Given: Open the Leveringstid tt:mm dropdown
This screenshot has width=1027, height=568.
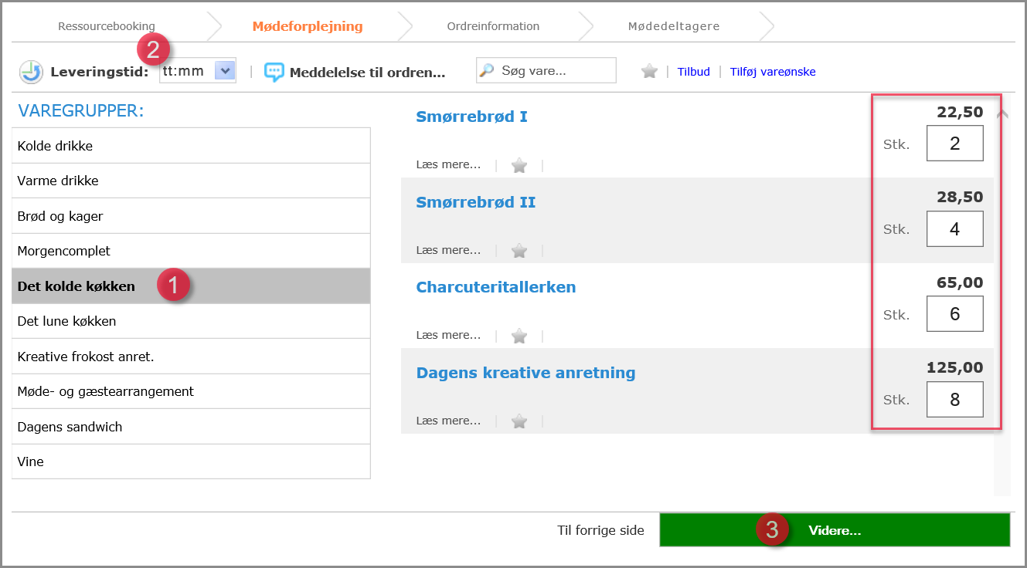Looking at the screenshot, I should click(x=198, y=71).
